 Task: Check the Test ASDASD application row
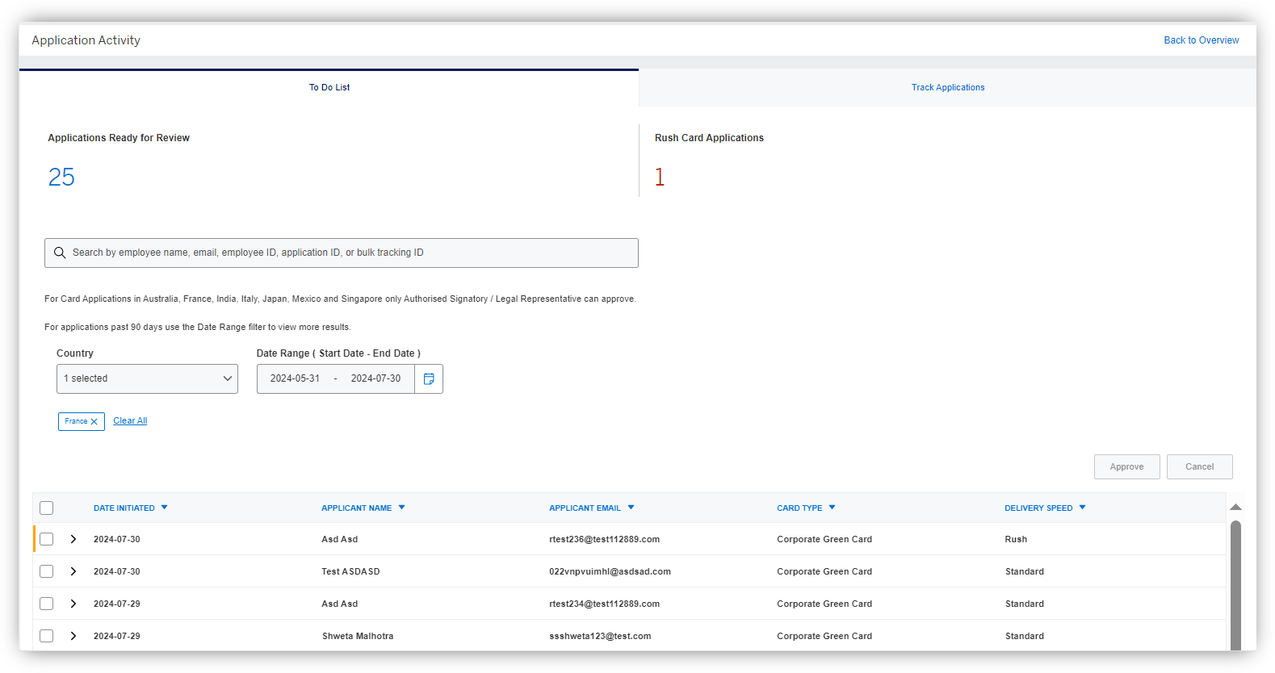(x=47, y=571)
